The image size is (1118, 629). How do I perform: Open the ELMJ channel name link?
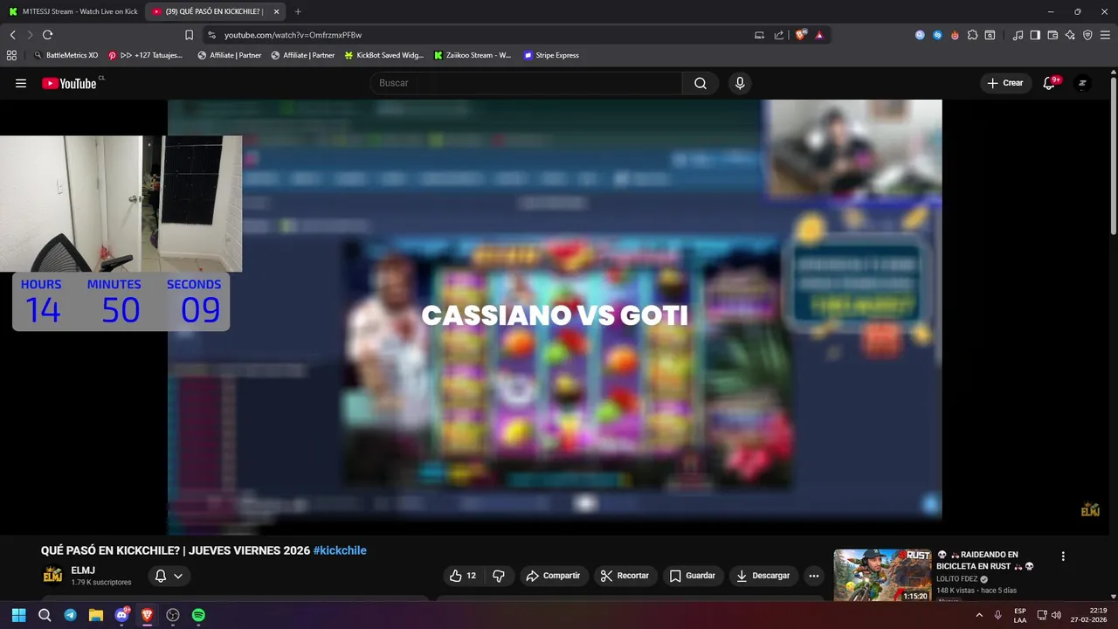coord(83,570)
